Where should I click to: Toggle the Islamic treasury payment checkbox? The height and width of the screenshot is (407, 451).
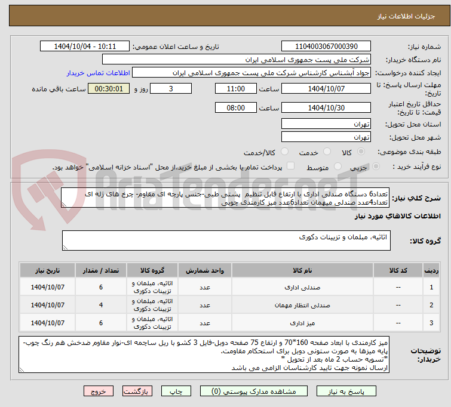[x=291, y=166]
